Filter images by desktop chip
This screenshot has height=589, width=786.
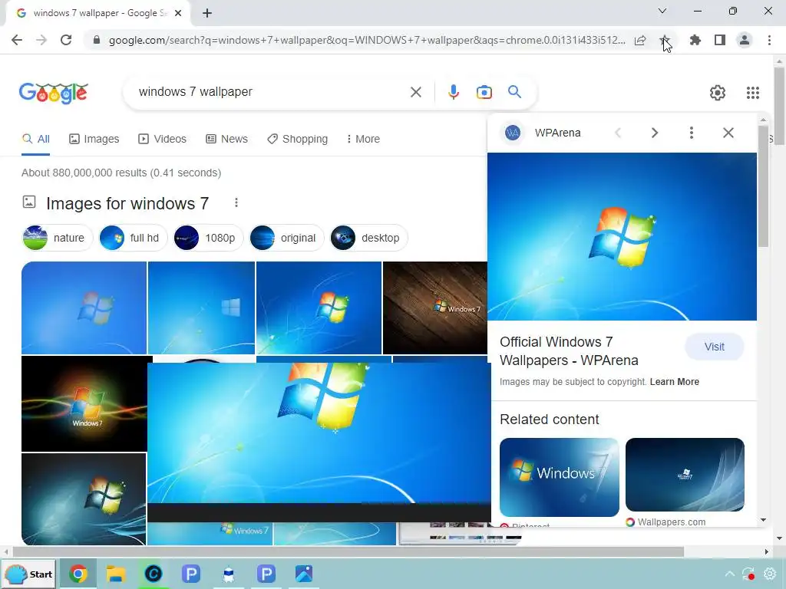click(369, 238)
